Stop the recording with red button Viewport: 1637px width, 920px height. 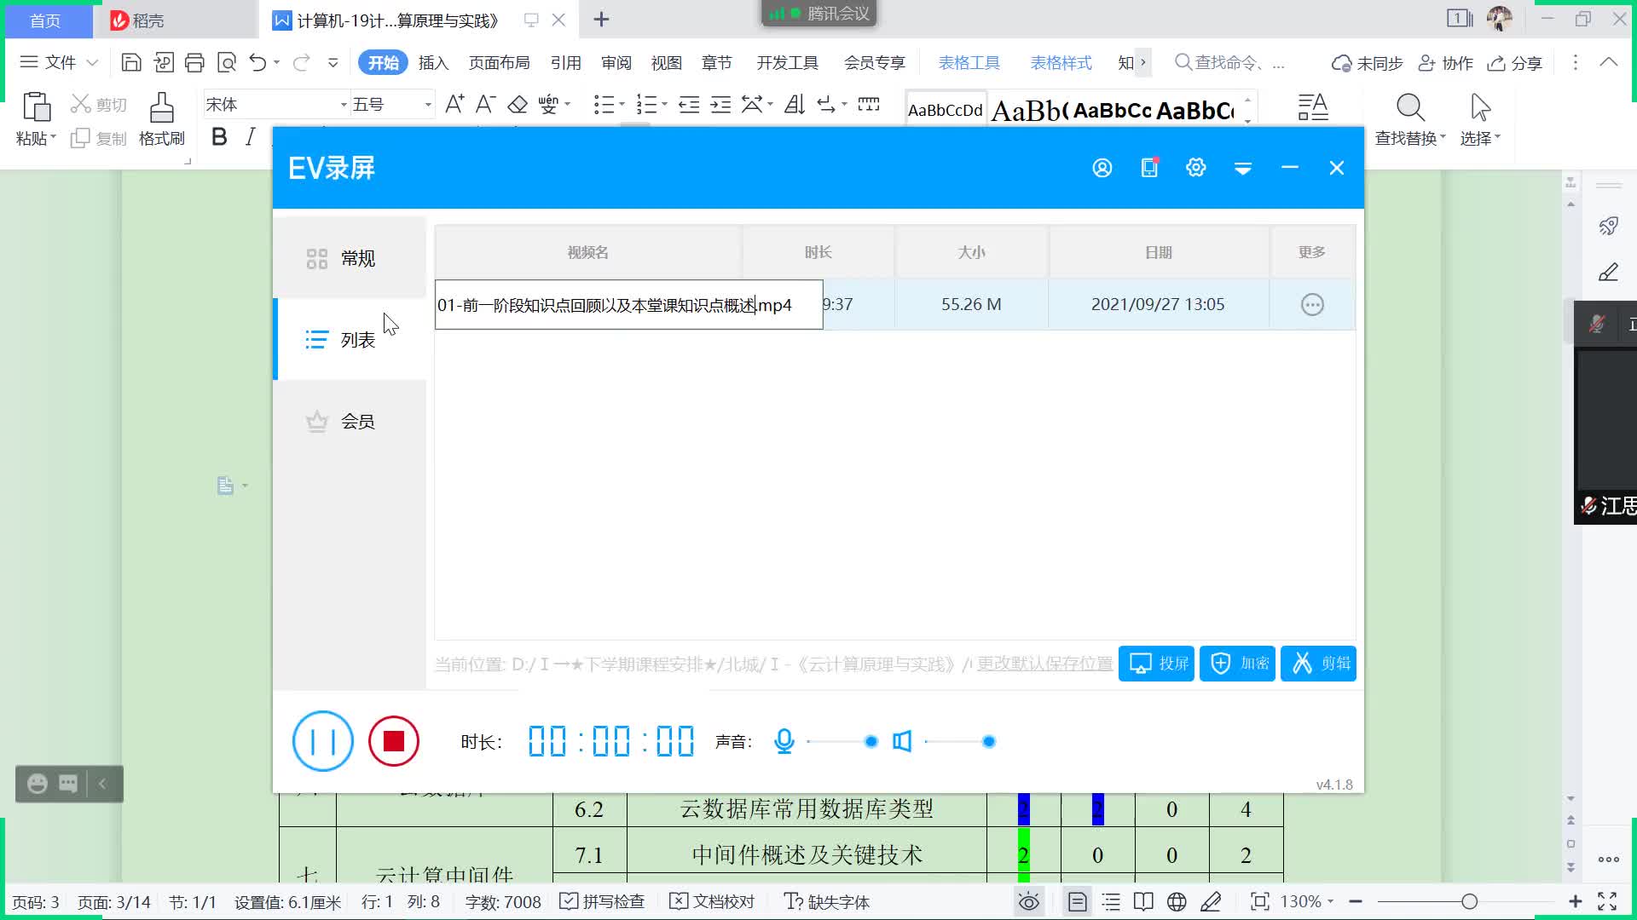point(393,741)
